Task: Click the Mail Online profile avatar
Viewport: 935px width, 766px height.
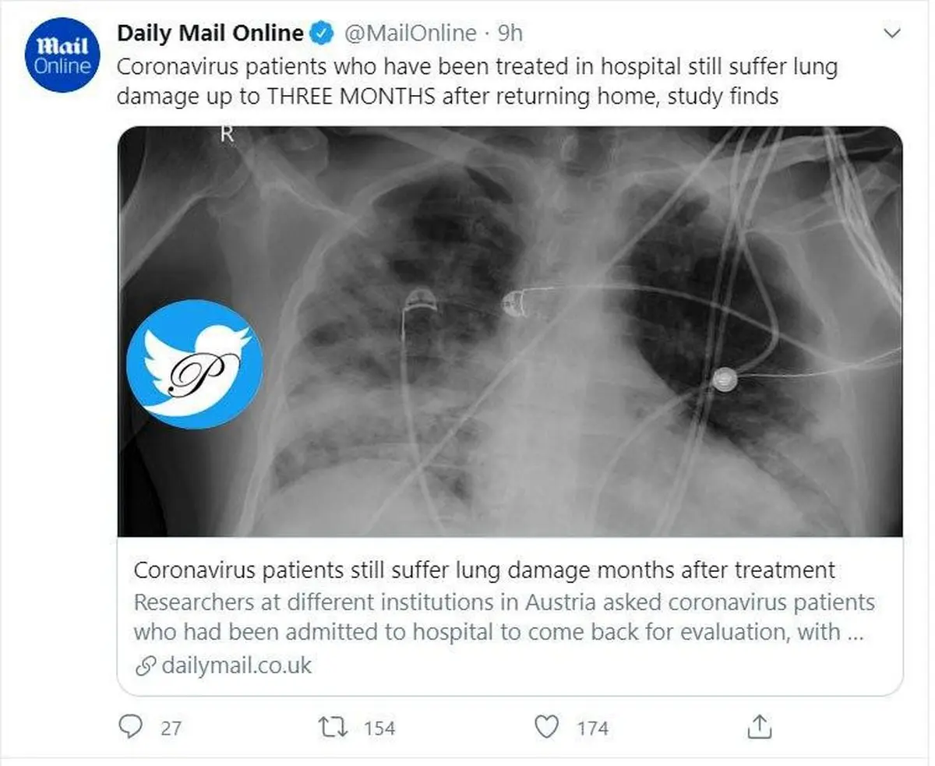Action: coord(63,55)
